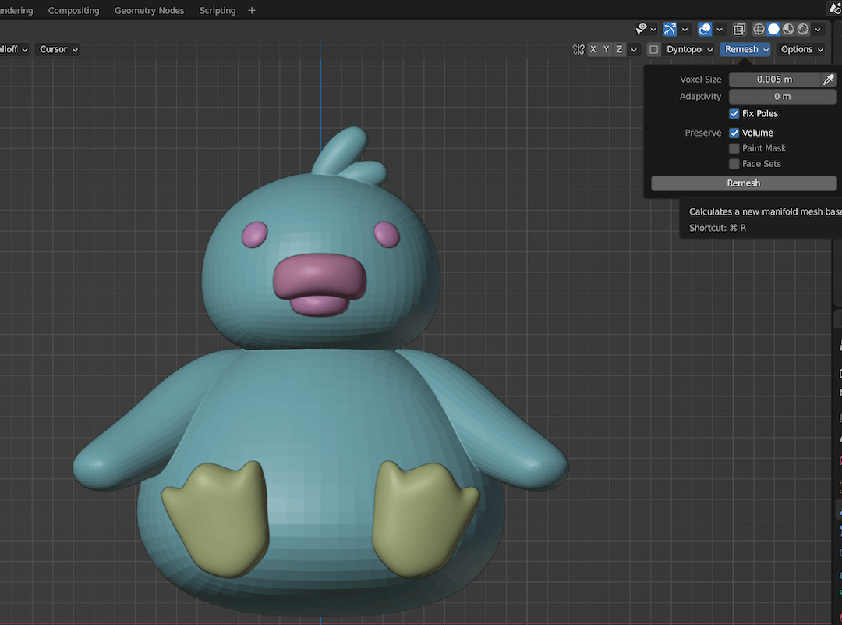Click the Voxel Size eyedropper sampler
This screenshot has height=625, width=842.
tap(828, 79)
